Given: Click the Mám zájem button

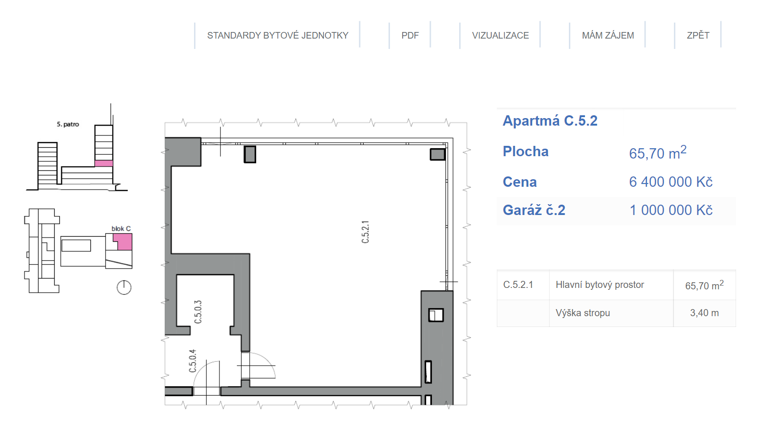Looking at the screenshot, I should 608,35.
